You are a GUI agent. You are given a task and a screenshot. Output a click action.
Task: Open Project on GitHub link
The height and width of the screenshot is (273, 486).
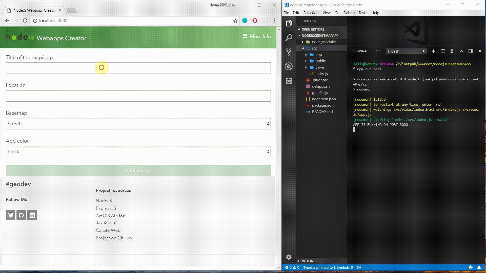coord(114,238)
